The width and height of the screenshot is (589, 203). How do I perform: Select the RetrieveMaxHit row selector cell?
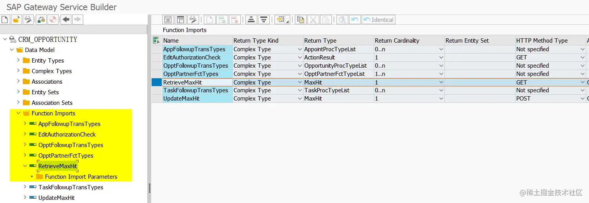pyautogui.click(x=157, y=82)
